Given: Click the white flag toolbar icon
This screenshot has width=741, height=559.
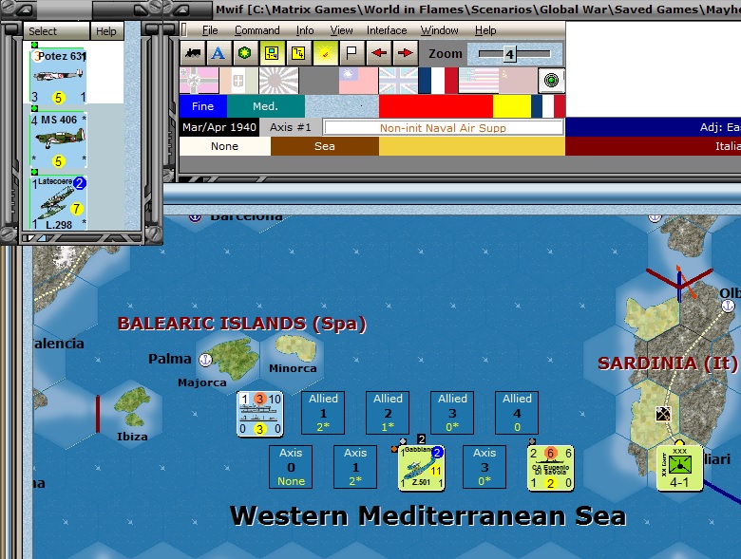Looking at the screenshot, I should click(x=351, y=53).
